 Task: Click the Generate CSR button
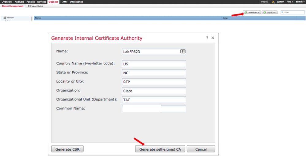(67, 149)
